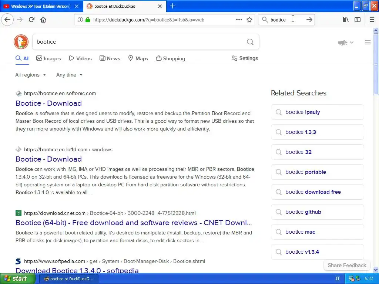Screen dimensions: 379x284
Task: Expand the All regions filter
Action: (30, 75)
